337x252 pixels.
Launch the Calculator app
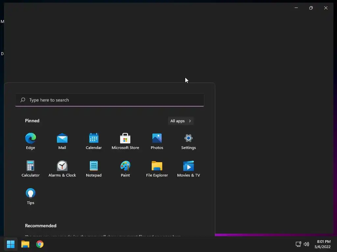point(31,169)
